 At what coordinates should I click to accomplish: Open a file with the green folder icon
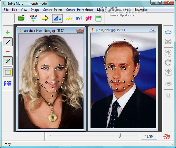21,18
